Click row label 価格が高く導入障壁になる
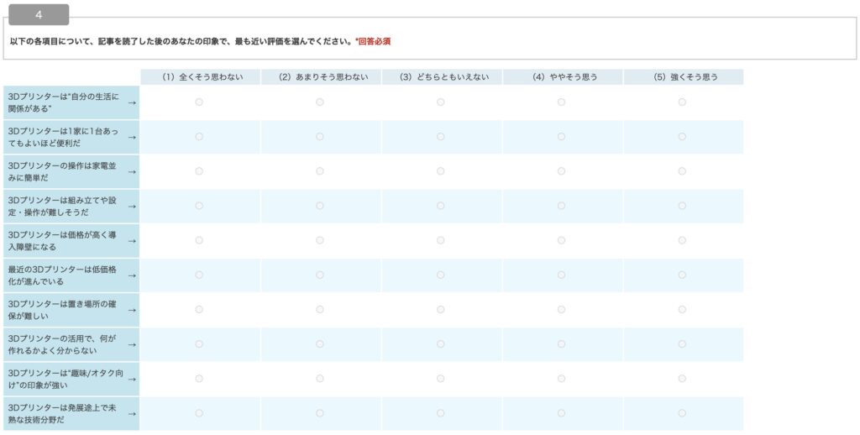The image size is (860, 435). [x=71, y=241]
